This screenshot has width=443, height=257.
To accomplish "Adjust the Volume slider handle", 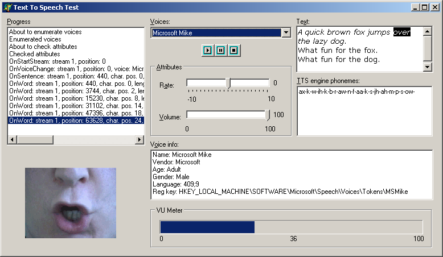I will pyautogui.click(x=268, y=115).
